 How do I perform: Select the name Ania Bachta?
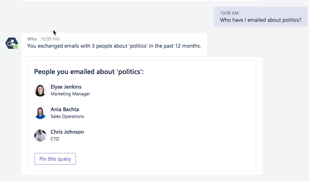pos(65,110)
